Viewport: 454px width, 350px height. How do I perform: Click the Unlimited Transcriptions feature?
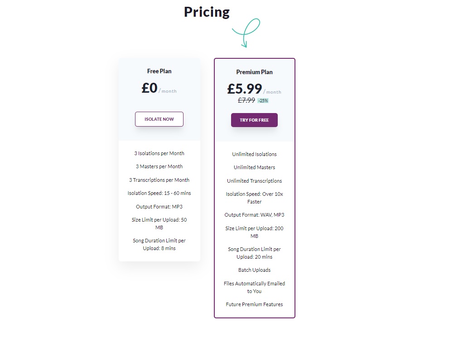254,180
